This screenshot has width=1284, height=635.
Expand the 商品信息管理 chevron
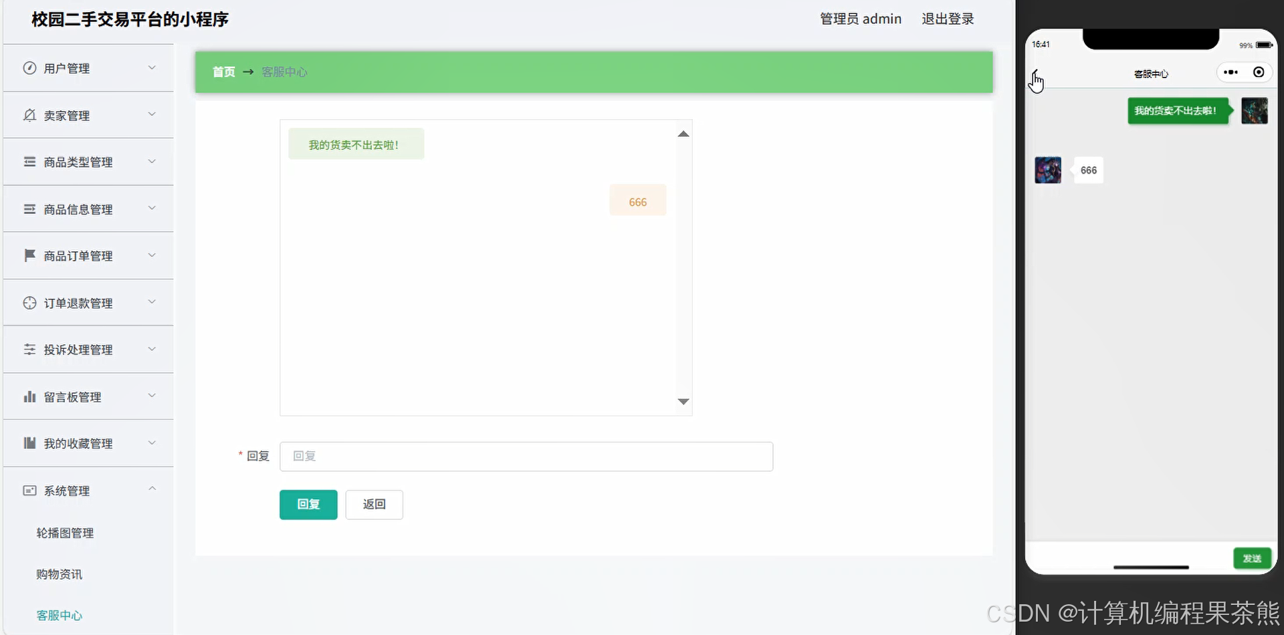(x=152, y=208)
